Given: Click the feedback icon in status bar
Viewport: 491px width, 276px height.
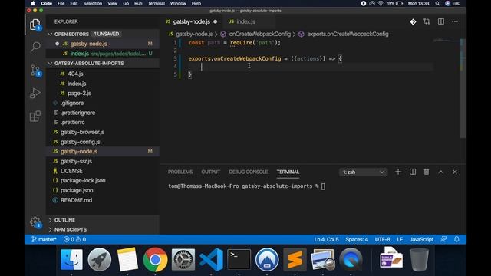Looking at the screenshot, I should [x=443, y=239].
